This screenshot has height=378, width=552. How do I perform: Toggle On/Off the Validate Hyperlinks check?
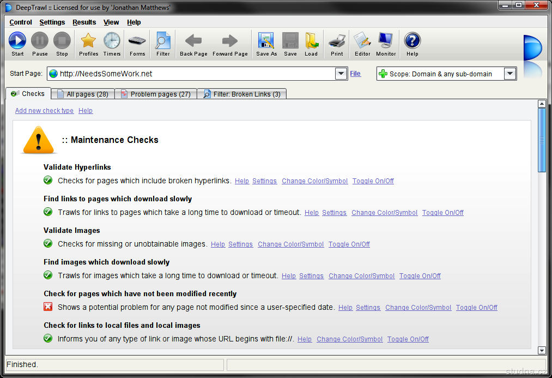(x=373, y=181)
